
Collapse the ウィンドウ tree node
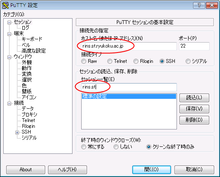point(9,57)
